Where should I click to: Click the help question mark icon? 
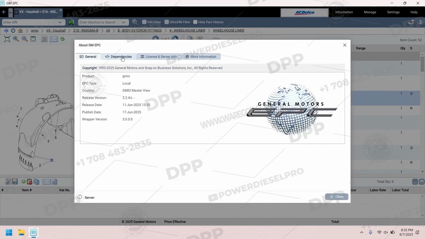[x=420, y=22]
